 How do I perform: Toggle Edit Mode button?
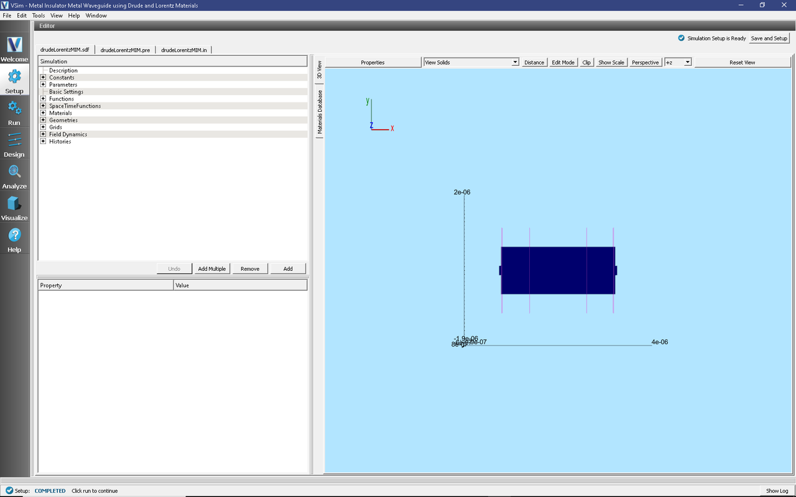(563, 62)
